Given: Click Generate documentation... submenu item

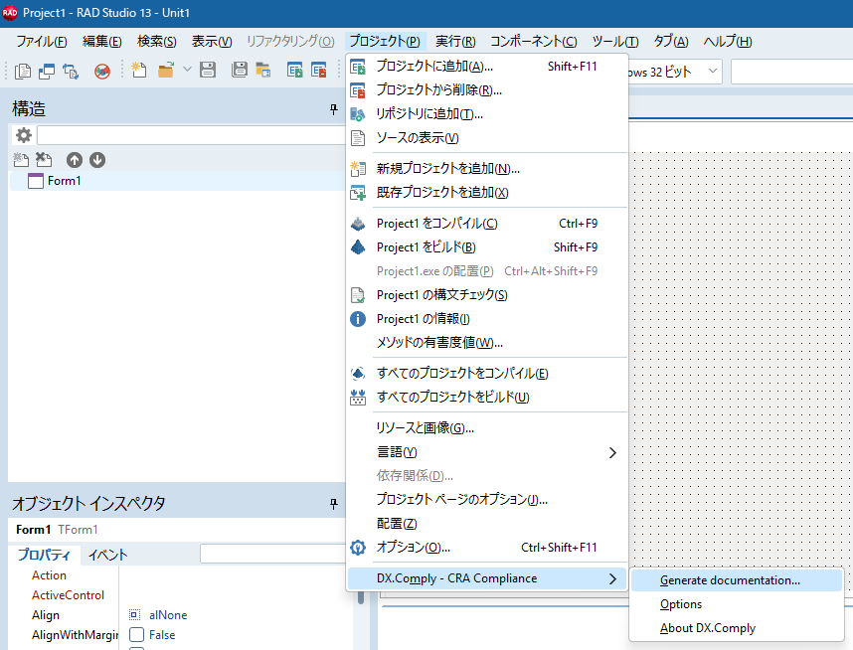Looking at the screenshot, I should click(737, 580).
